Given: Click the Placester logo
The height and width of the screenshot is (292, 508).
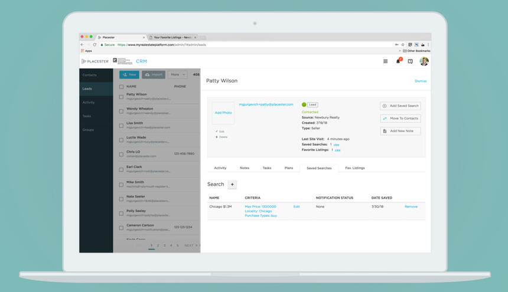Looking at the screenshot, I should [x=95, y=61].
